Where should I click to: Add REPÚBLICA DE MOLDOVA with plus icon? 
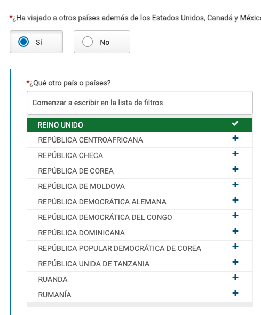pyautogui.click(x=235, y=185)
